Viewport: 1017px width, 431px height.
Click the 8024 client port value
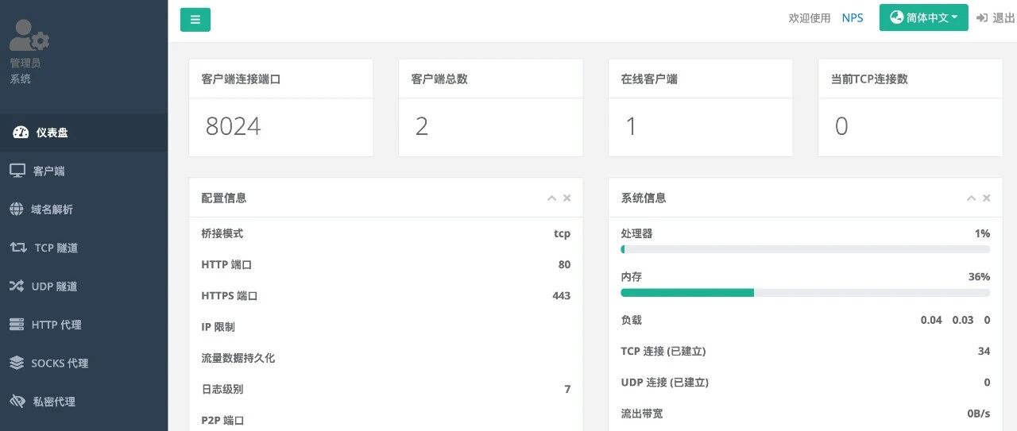233,126
